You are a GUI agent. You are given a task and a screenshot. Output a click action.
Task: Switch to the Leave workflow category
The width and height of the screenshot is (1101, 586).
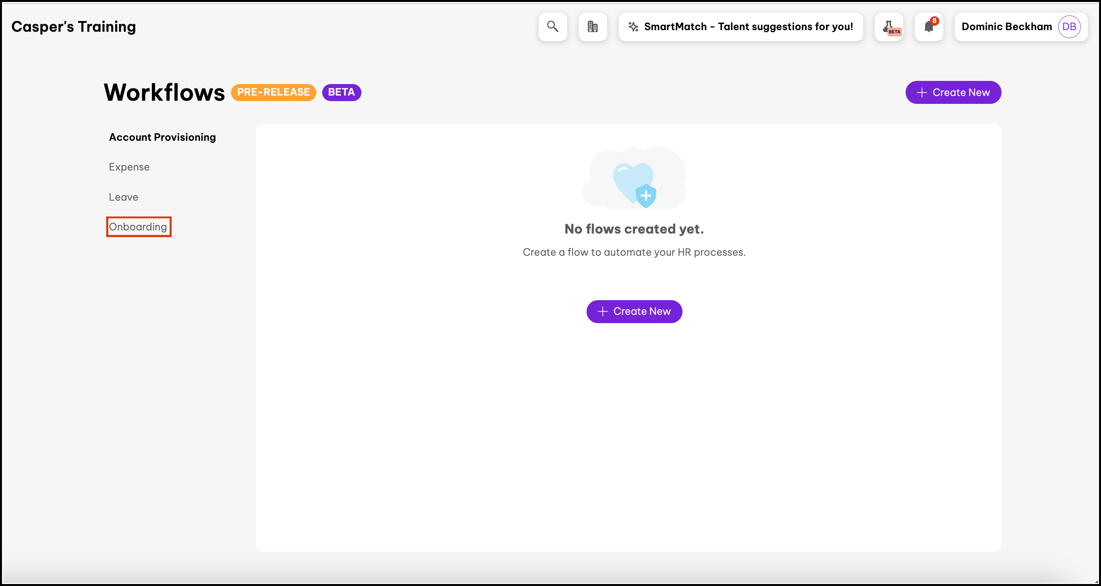(123, 197)
